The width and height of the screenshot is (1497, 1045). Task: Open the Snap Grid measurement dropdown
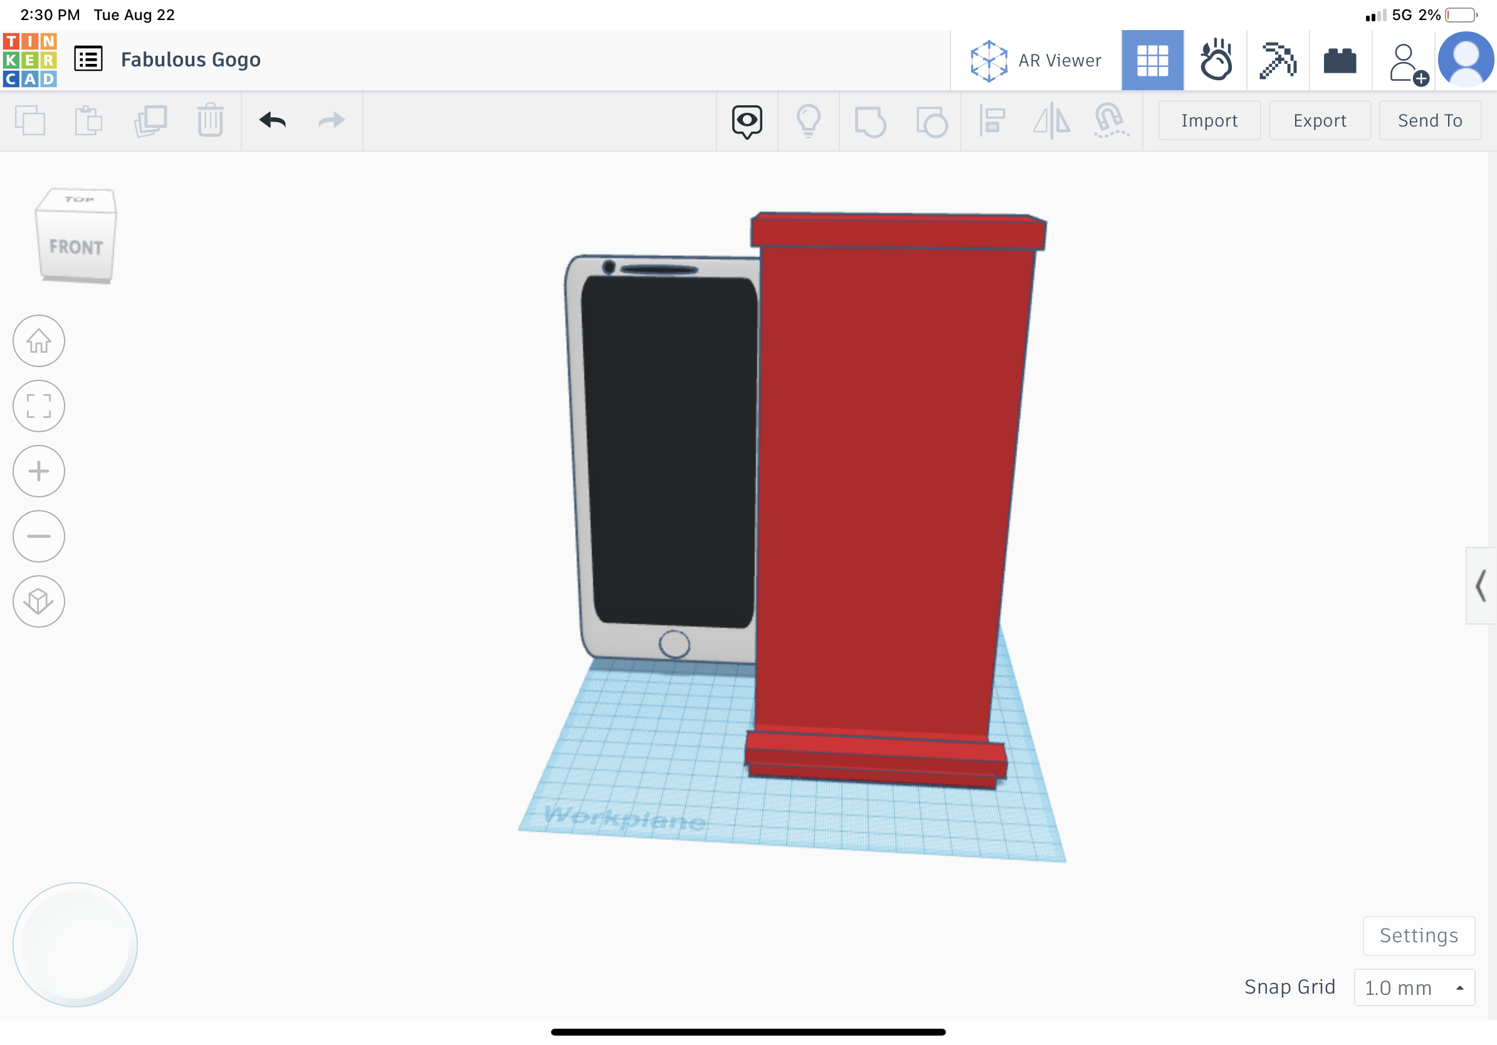point(1414,987)
